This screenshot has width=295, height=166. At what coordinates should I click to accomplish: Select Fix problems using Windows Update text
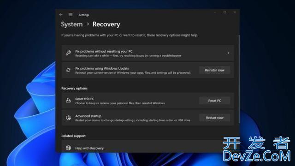102,68
